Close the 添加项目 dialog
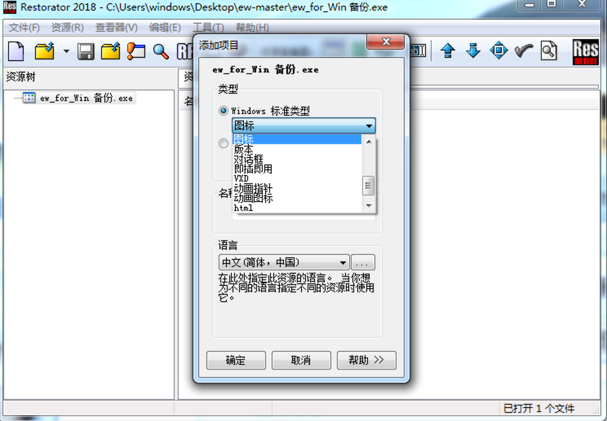The image size is (607, 421). (385, 42)
